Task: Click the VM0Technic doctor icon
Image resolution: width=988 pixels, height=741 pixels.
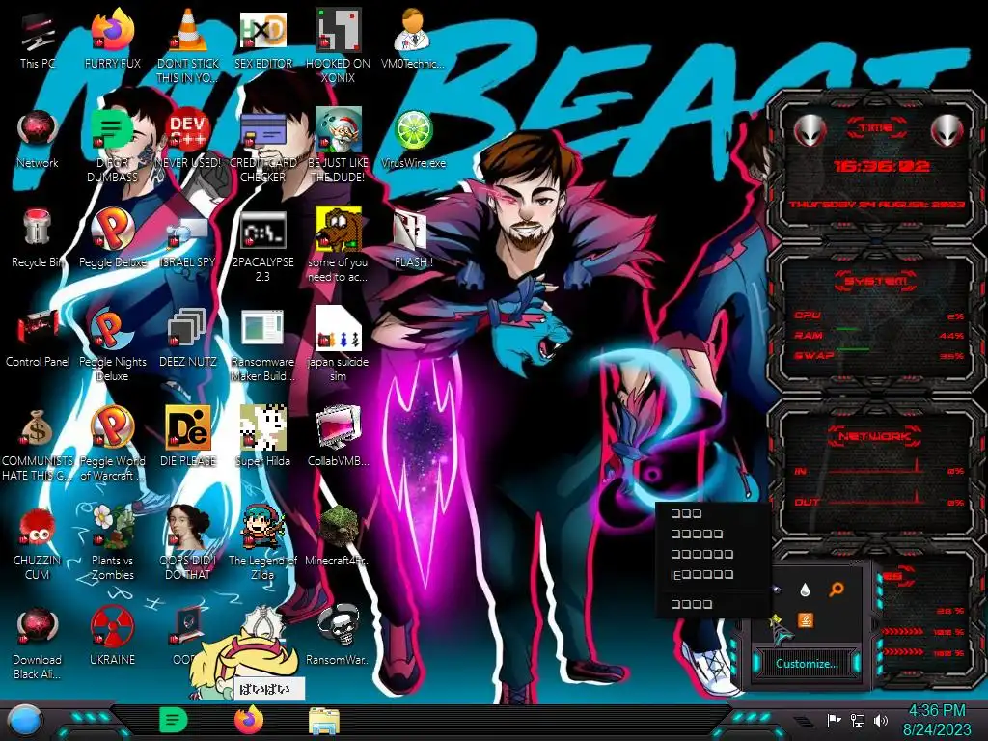Action: [413, 40]
